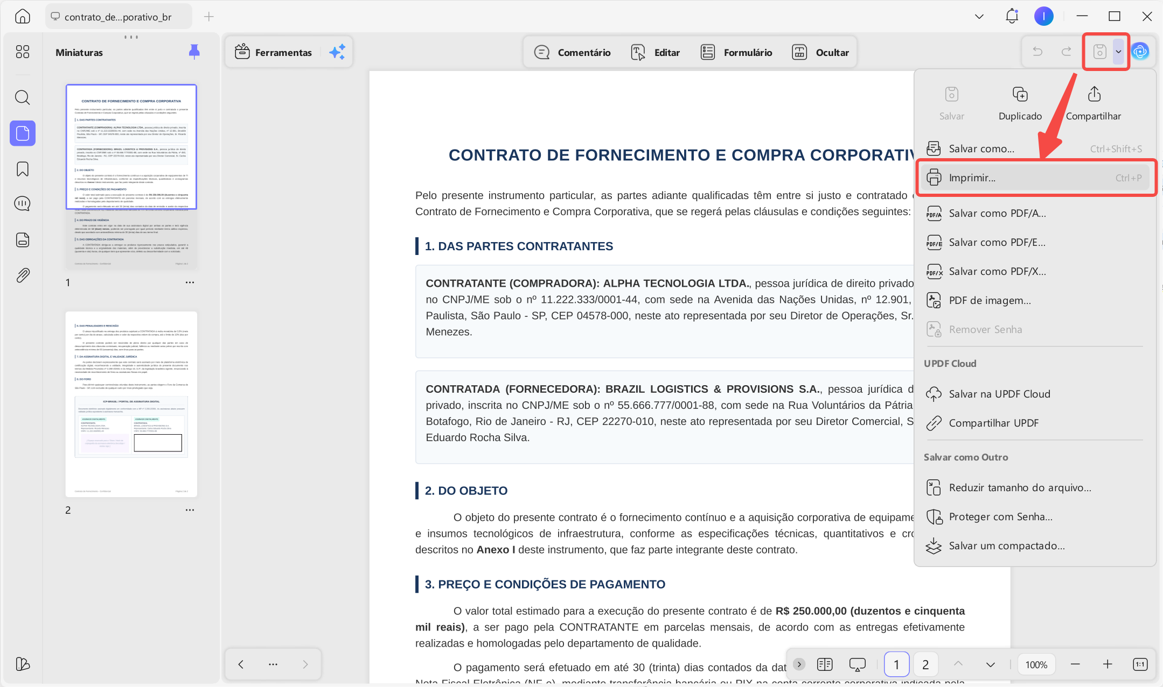Viewport: 1163px width, 687px height.
Task: Open the bookmarks sidebar icon
Action: pyautogui.click(x=23, y=169)
